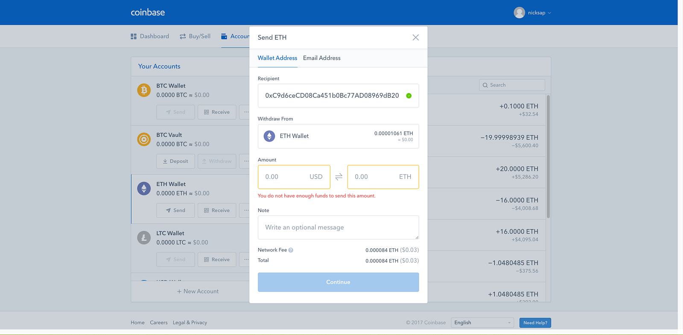The image size is (683, 335).
Task: Focus the transactions Search box
Action: (512, 85)
